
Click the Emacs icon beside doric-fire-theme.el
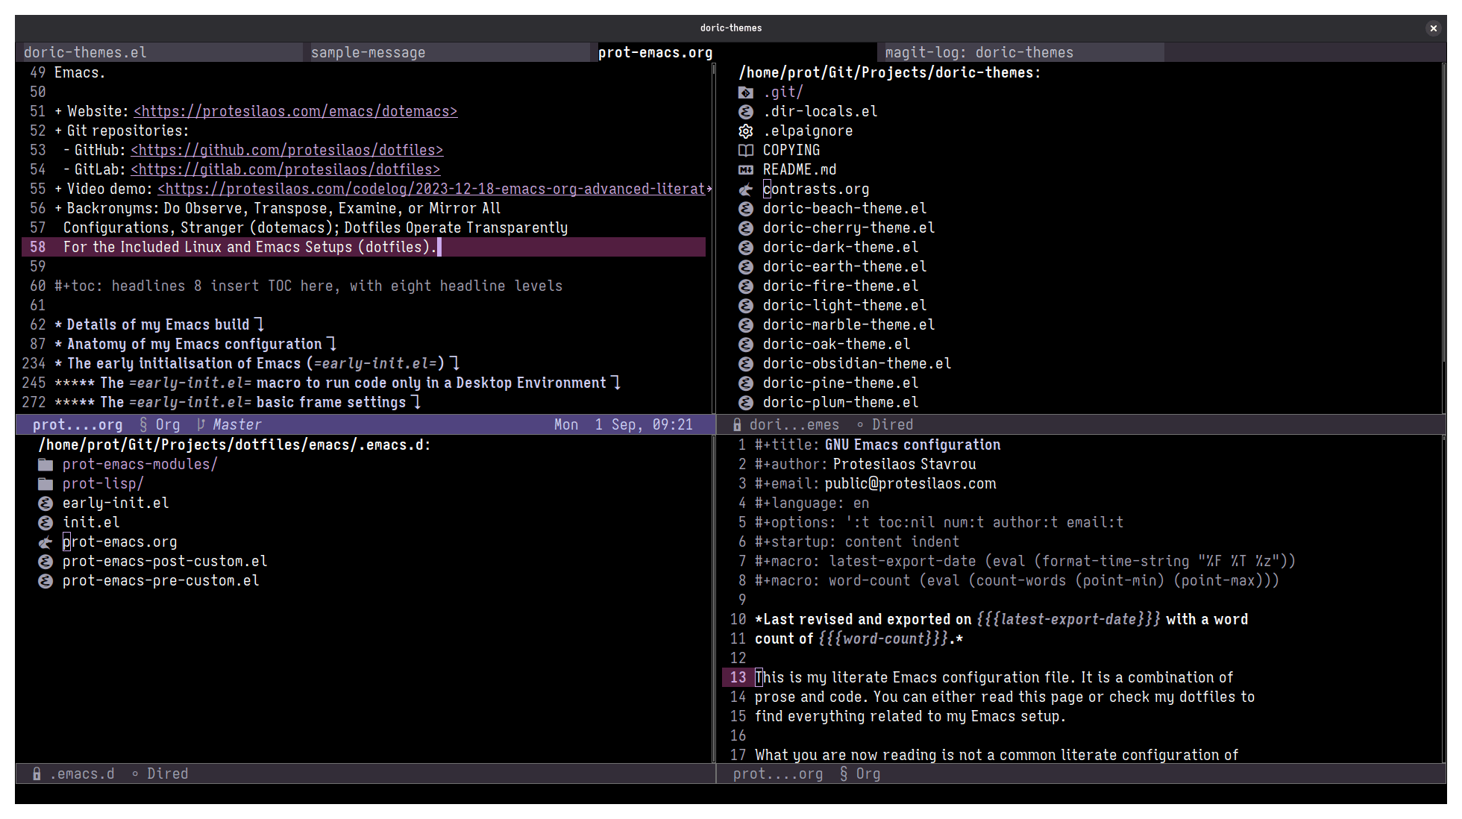[x=745, y=286]
